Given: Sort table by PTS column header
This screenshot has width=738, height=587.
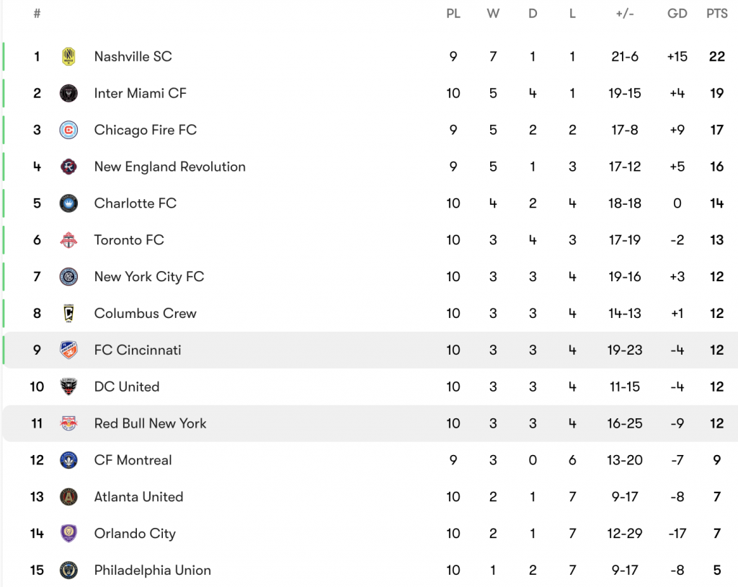Looking at the screenshot, I should coord(716,14).
